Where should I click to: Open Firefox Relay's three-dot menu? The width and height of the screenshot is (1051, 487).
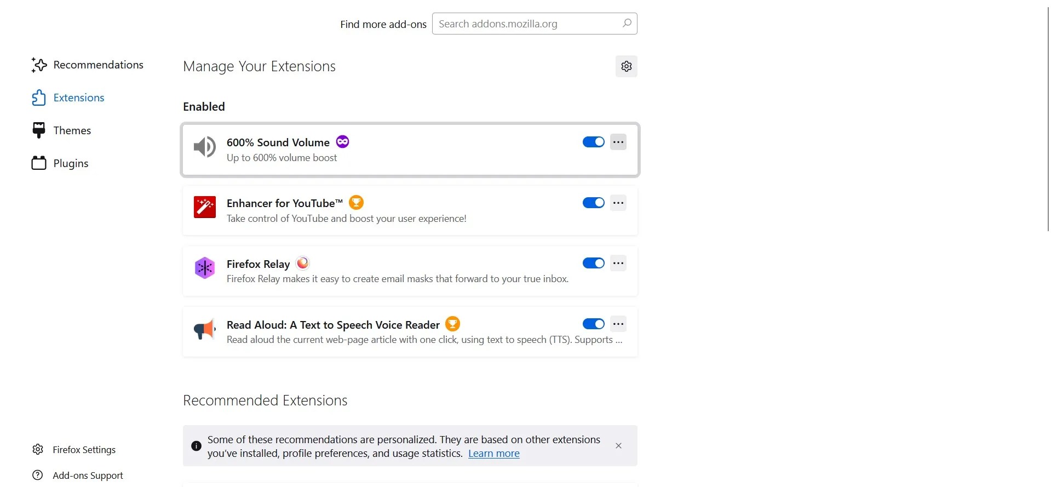pyautogui.click(x=618, y=263)
